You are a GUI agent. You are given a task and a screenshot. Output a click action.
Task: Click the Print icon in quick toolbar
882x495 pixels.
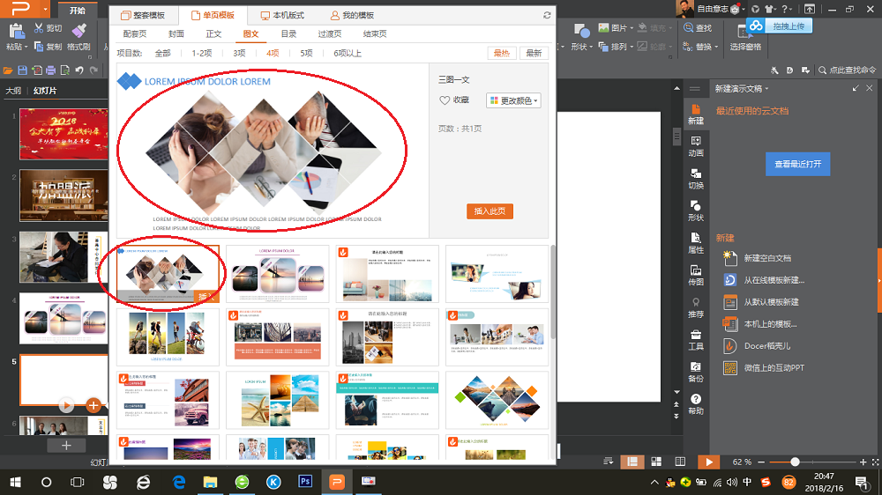pyautogui.click(x=50, y=70)
